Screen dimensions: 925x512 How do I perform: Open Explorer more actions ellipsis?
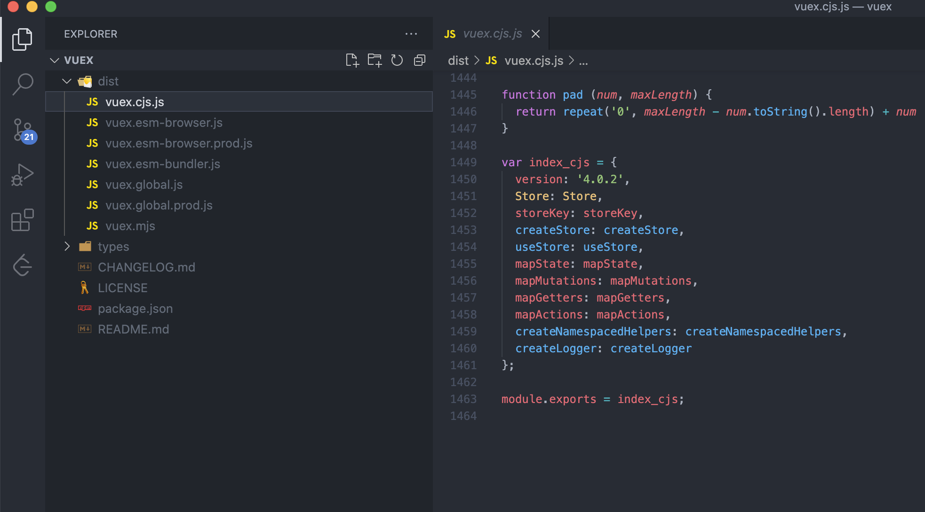pyautogui.click(x=411, y=34)
